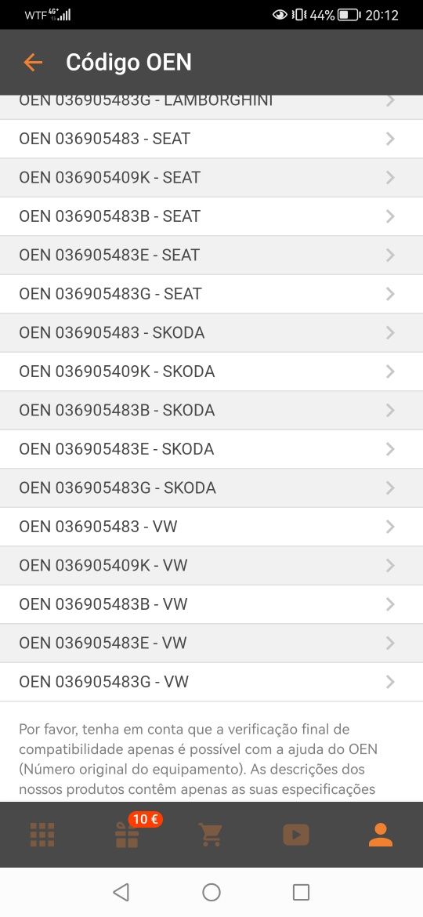This screenshot has width=423, height=917.
Task: Tap the Android back navigation triangle
Action: (121, 892)
